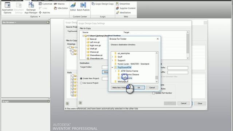Cancel the Browse For Folder dialog
Viewport: 233px width, 131px height.
click(x=152, y=88)
